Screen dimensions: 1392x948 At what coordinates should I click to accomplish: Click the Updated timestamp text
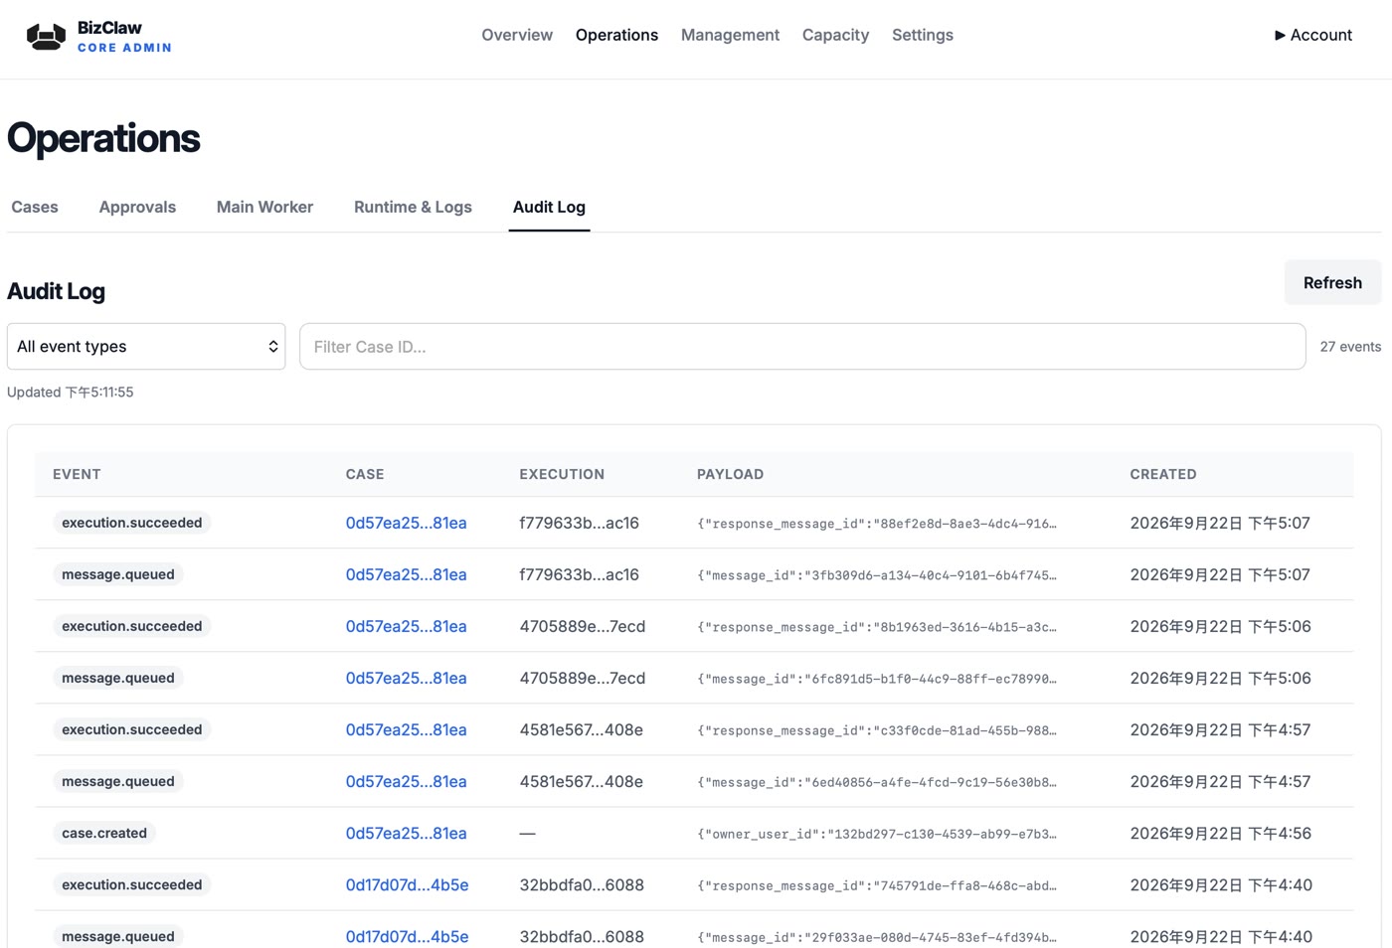click(x=70, y=393)
